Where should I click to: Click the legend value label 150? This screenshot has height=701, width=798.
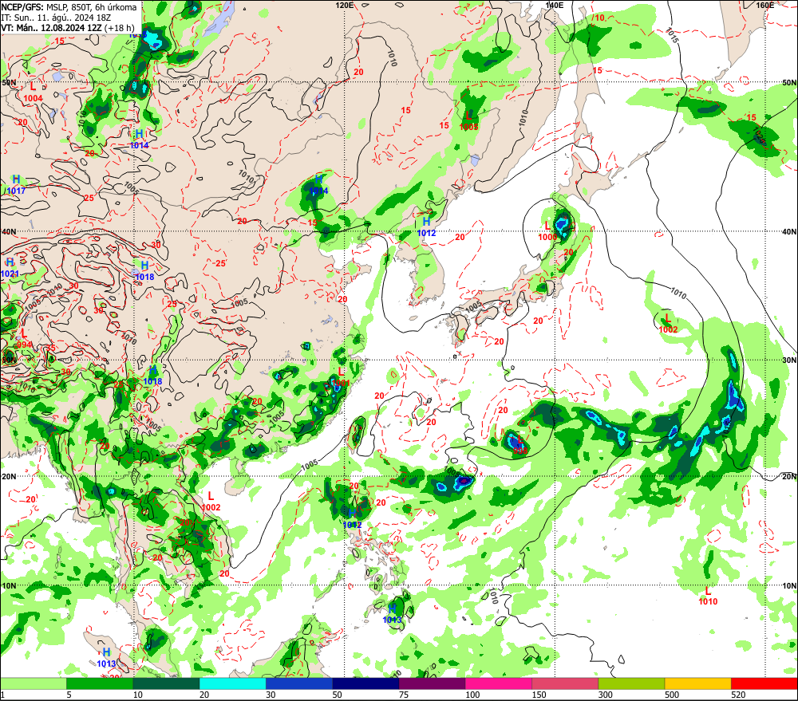(539, 695)
